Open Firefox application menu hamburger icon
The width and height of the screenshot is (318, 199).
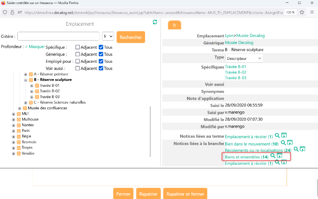click(312, 12)
